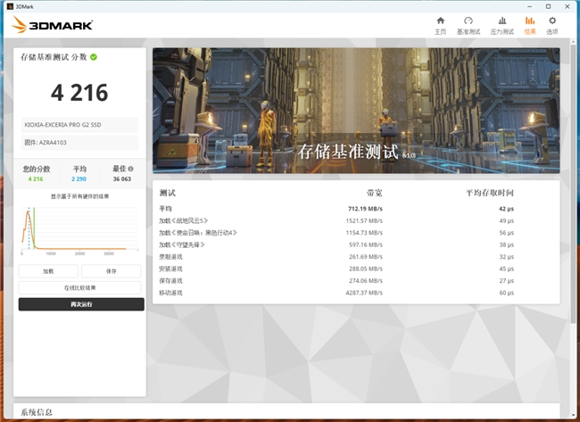Click the 显示基于所有硬件的结果 caption
The image size is (580, 422).
[79, 196]
